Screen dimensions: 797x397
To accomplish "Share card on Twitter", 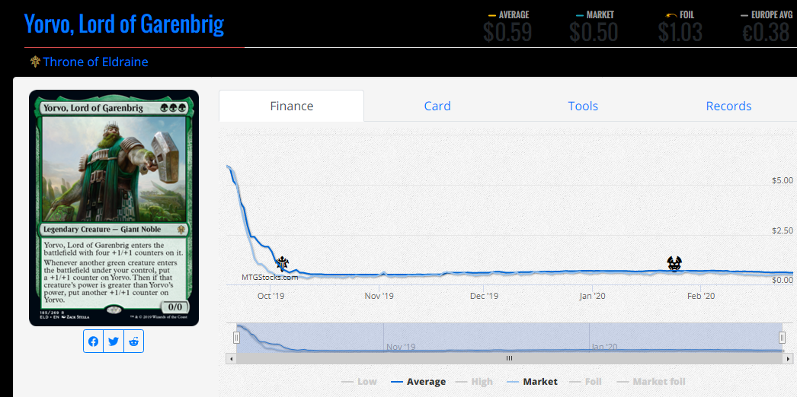I will (x=114, y=341).
